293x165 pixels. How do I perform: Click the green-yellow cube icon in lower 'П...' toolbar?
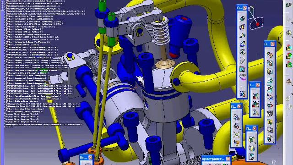click(x=251, y=139)
